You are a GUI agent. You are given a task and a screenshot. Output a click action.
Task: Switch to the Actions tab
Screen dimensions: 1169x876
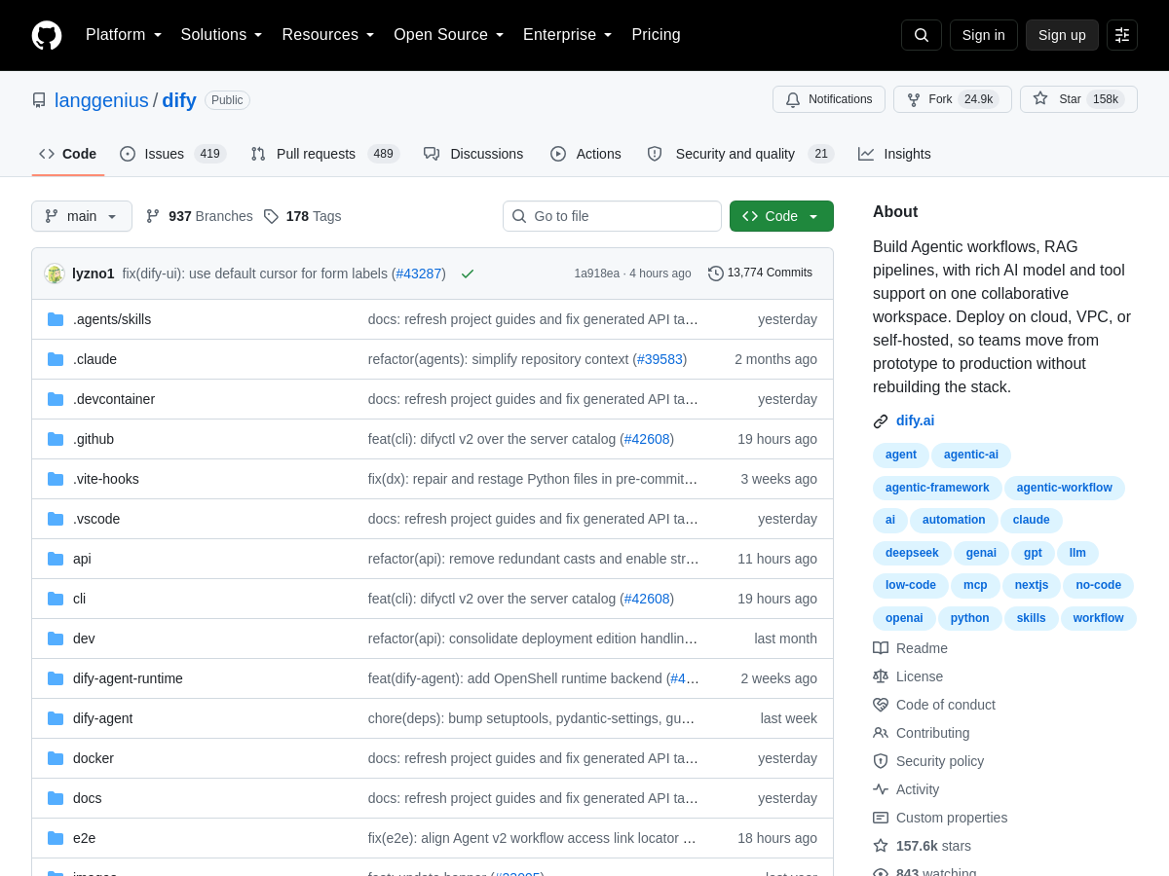pos(585,154)
